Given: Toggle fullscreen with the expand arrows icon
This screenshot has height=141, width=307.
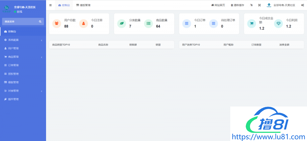Looking at the screenshot, I should click(x=259, y=5).
